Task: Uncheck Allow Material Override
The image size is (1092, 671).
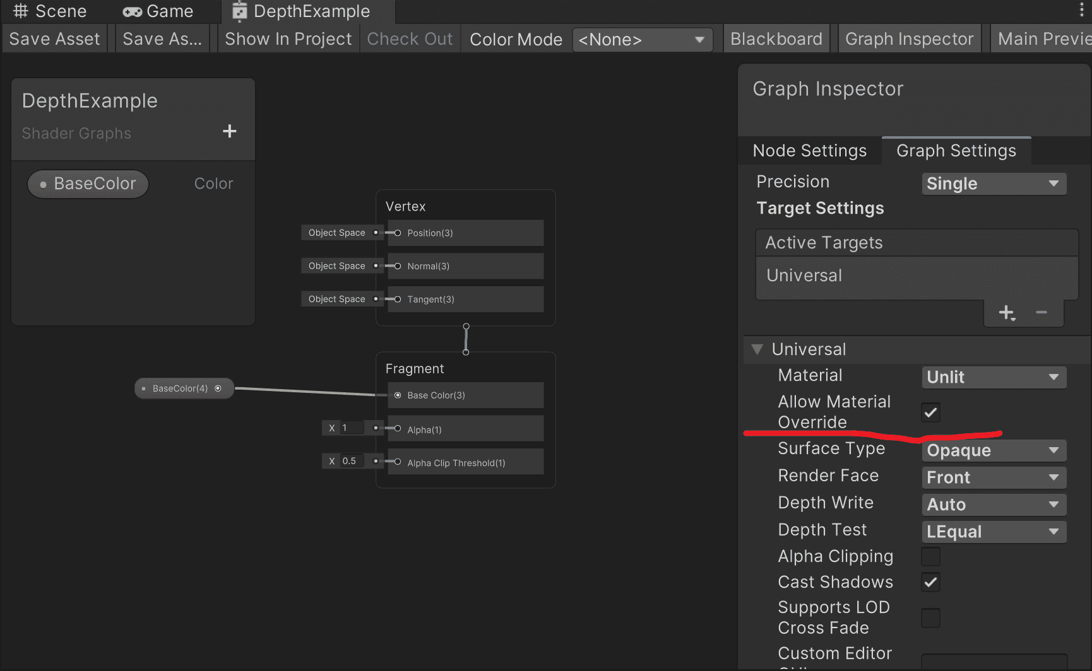Action: [930, 412]
